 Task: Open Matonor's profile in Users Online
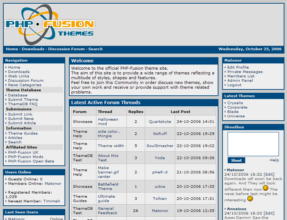coord(53,184)
